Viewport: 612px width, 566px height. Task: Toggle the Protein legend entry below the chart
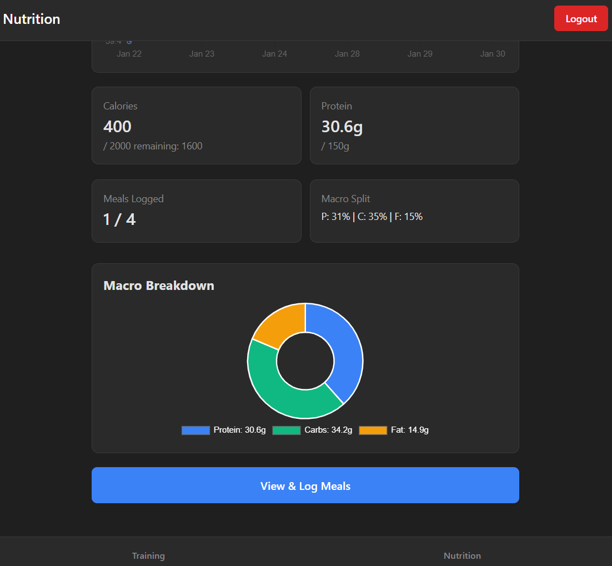(x=223, y=429)
